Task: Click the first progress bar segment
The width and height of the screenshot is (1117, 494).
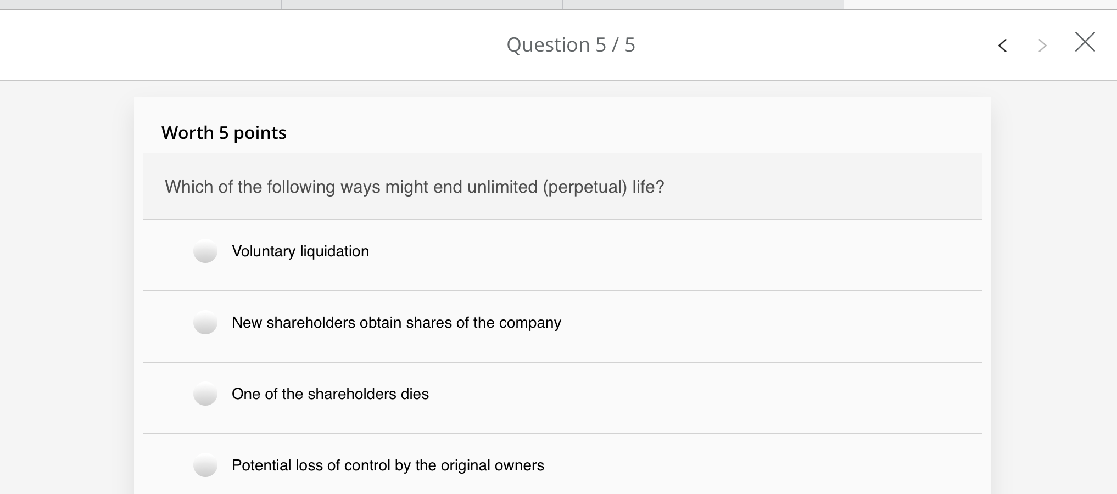Action: (141, 4)
